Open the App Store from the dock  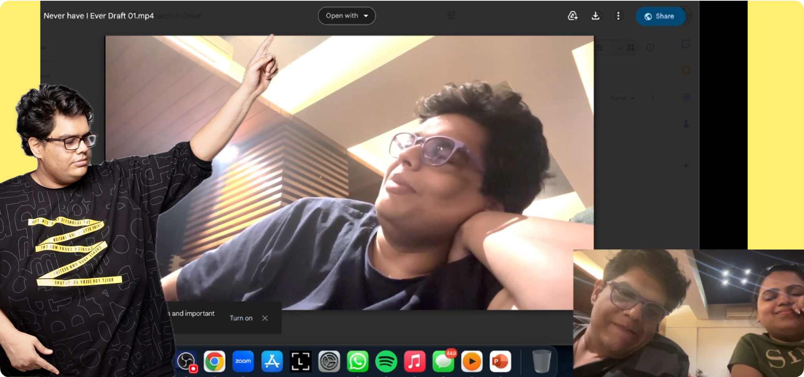(x=272, y=361)
